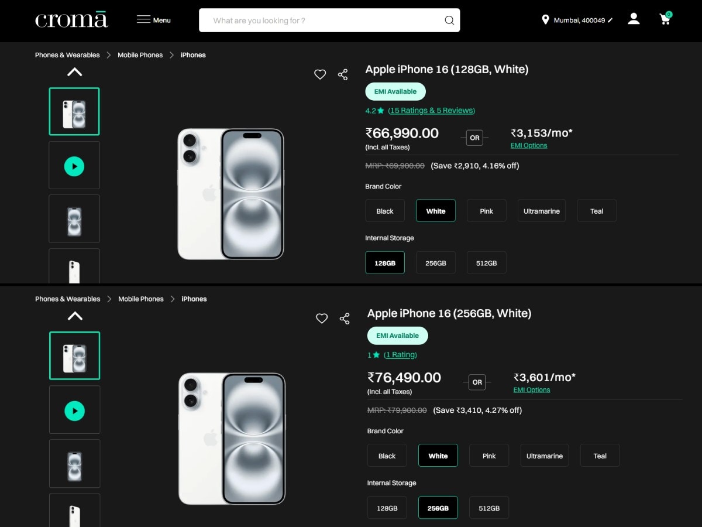Image resolution: width=702 pixels, height=527 pixels.
Task: Open 15 Ratings & 5 Reviews link
Action: 431,111
